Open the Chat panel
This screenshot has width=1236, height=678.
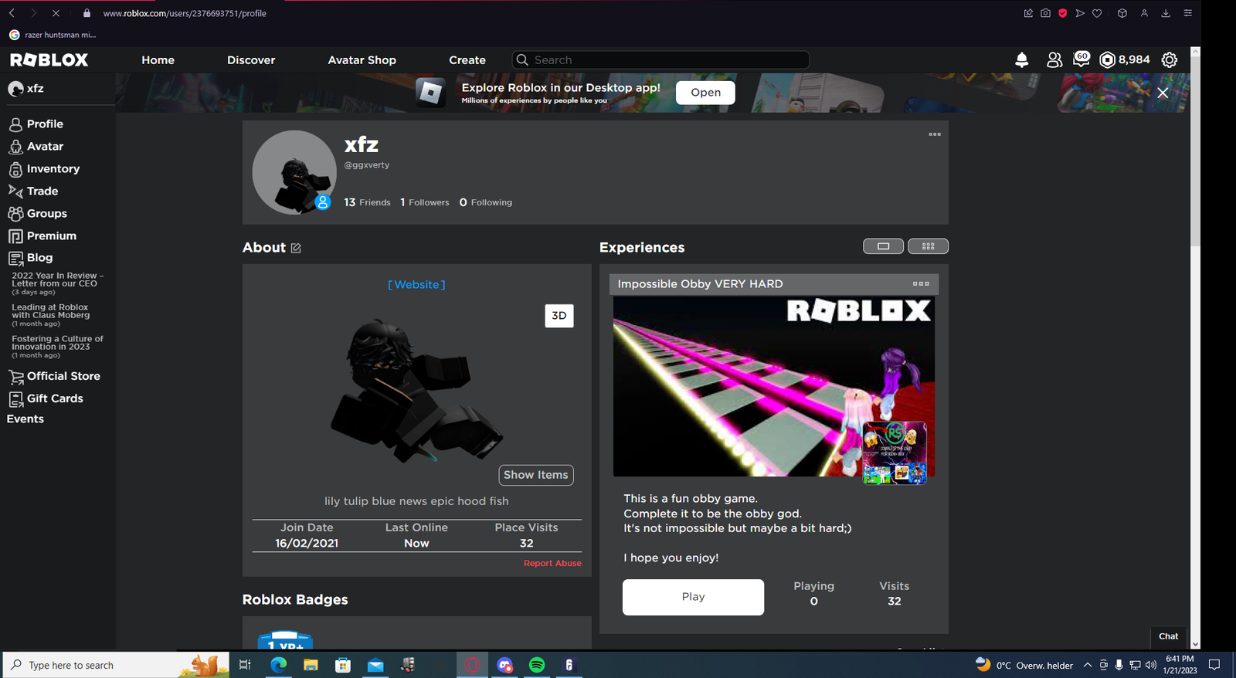[1168, 636]
